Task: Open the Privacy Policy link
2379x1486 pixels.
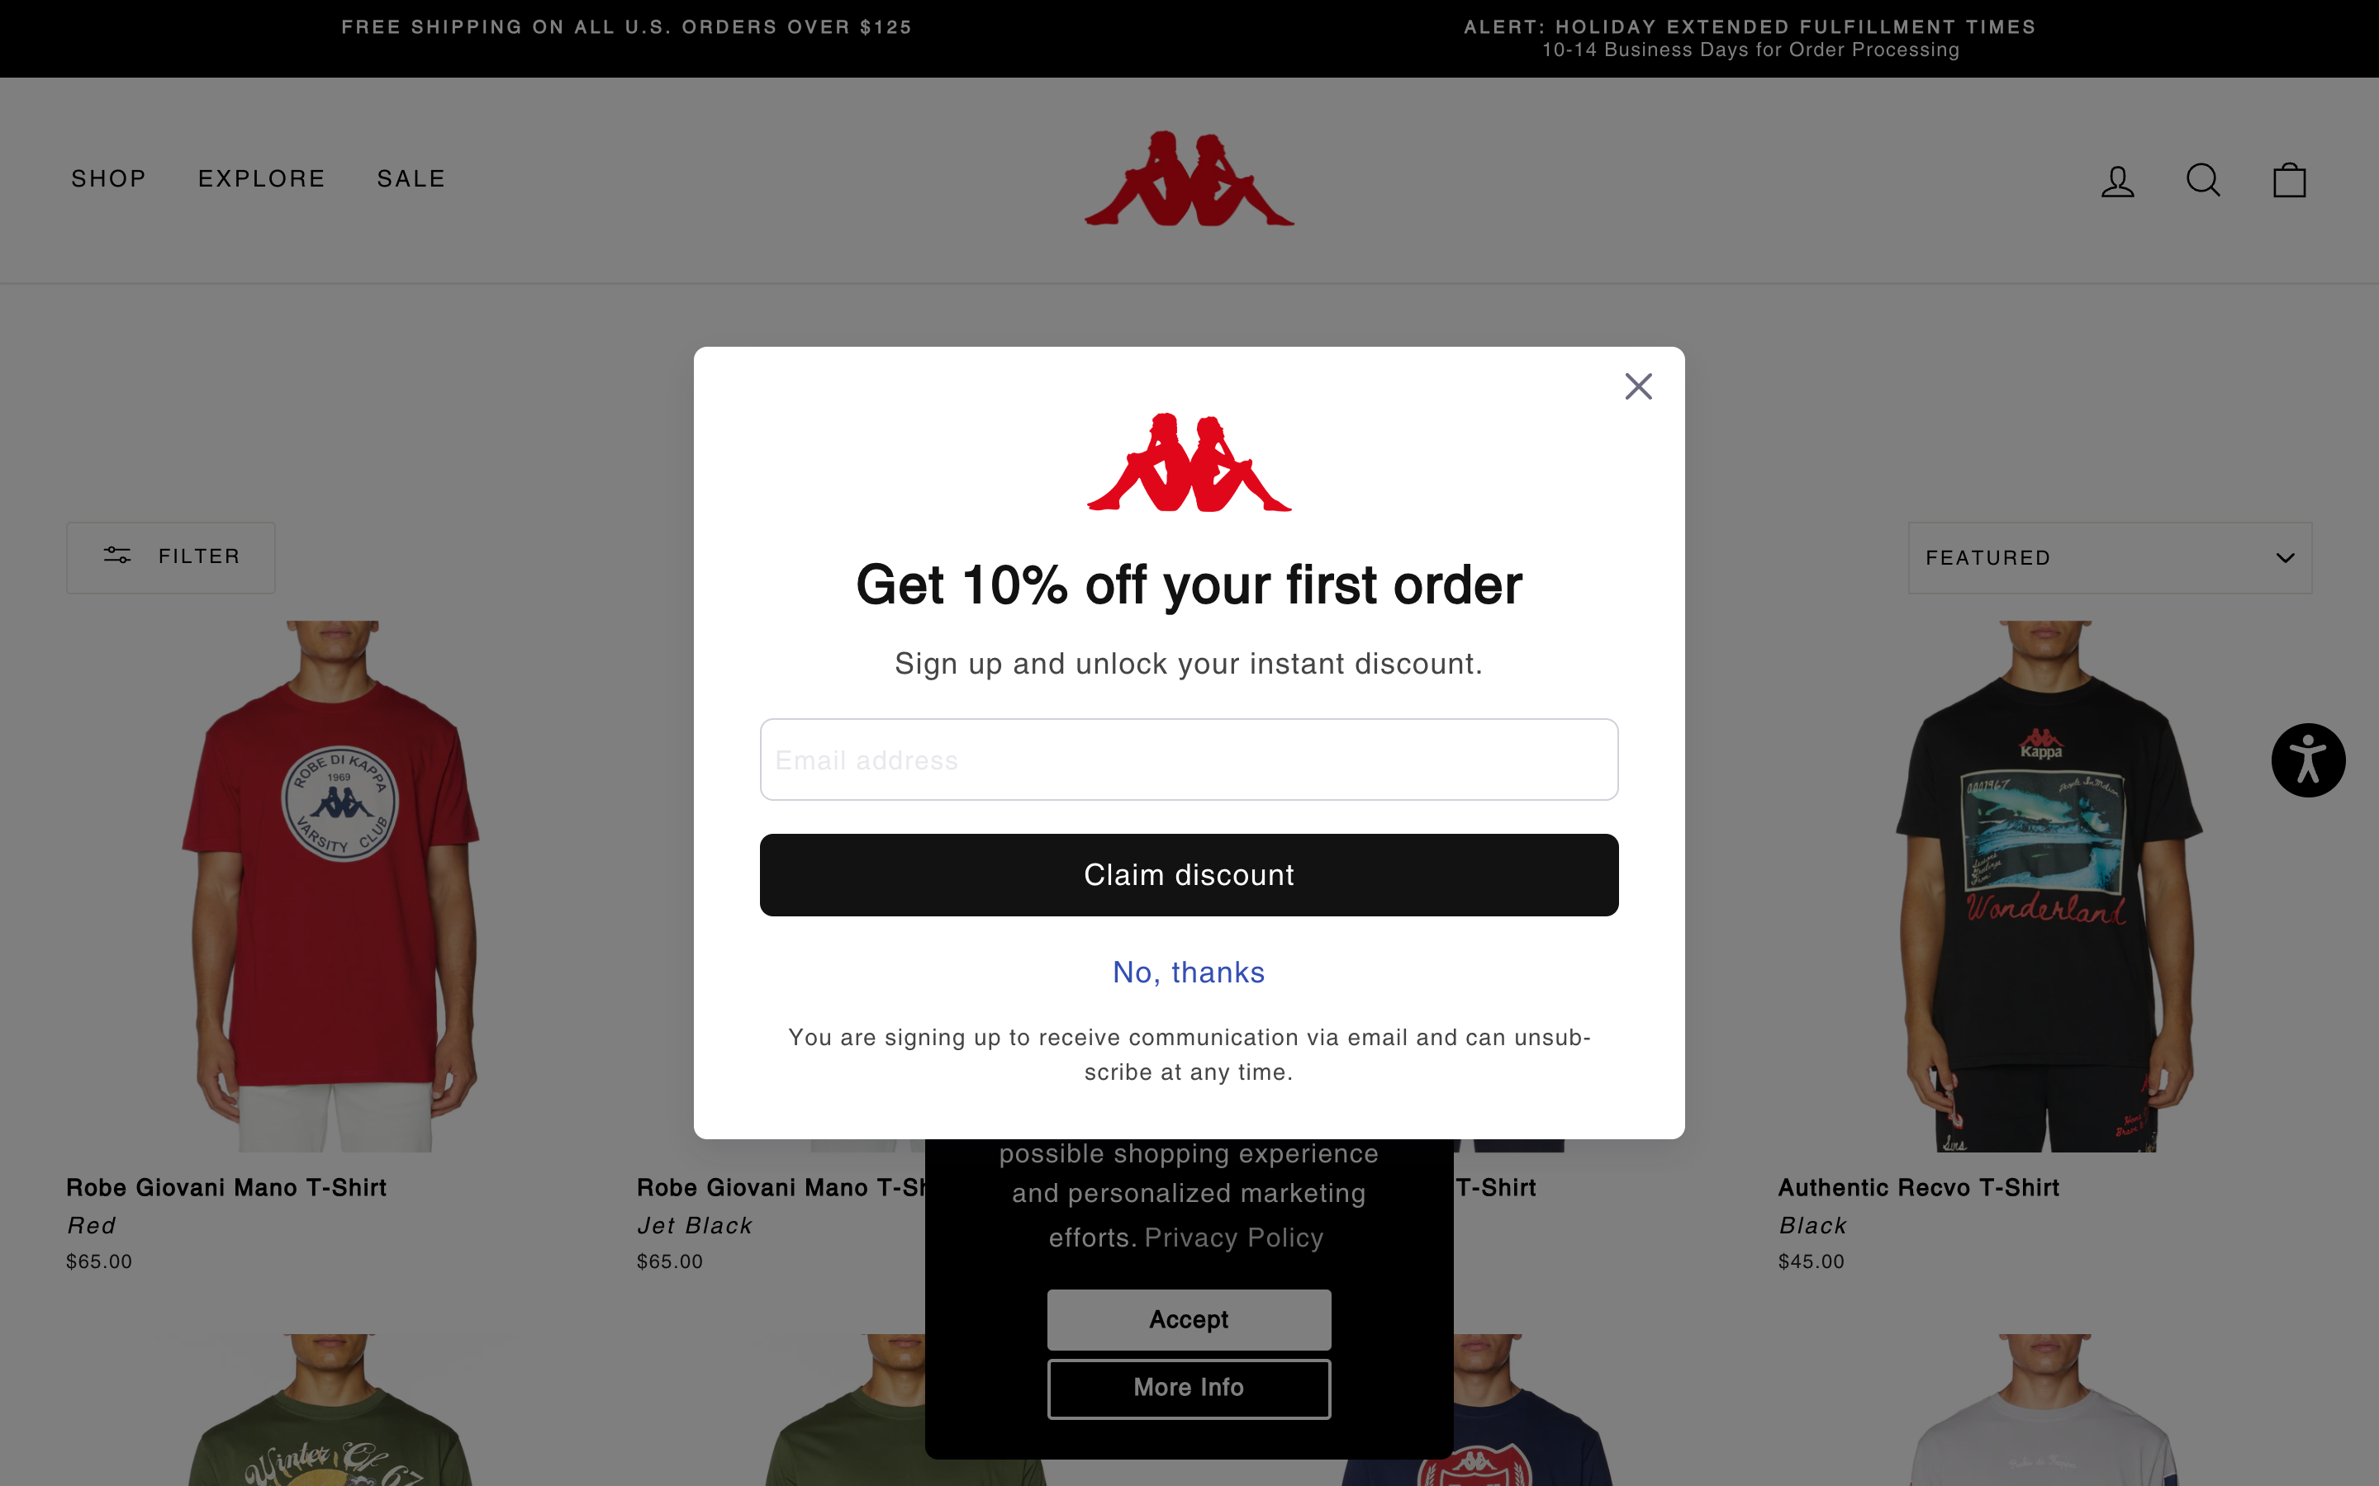Action: (x=1234, y=1238)
